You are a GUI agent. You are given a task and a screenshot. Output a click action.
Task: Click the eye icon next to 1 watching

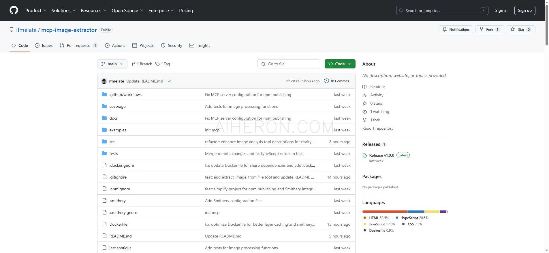tap(365, 112)
